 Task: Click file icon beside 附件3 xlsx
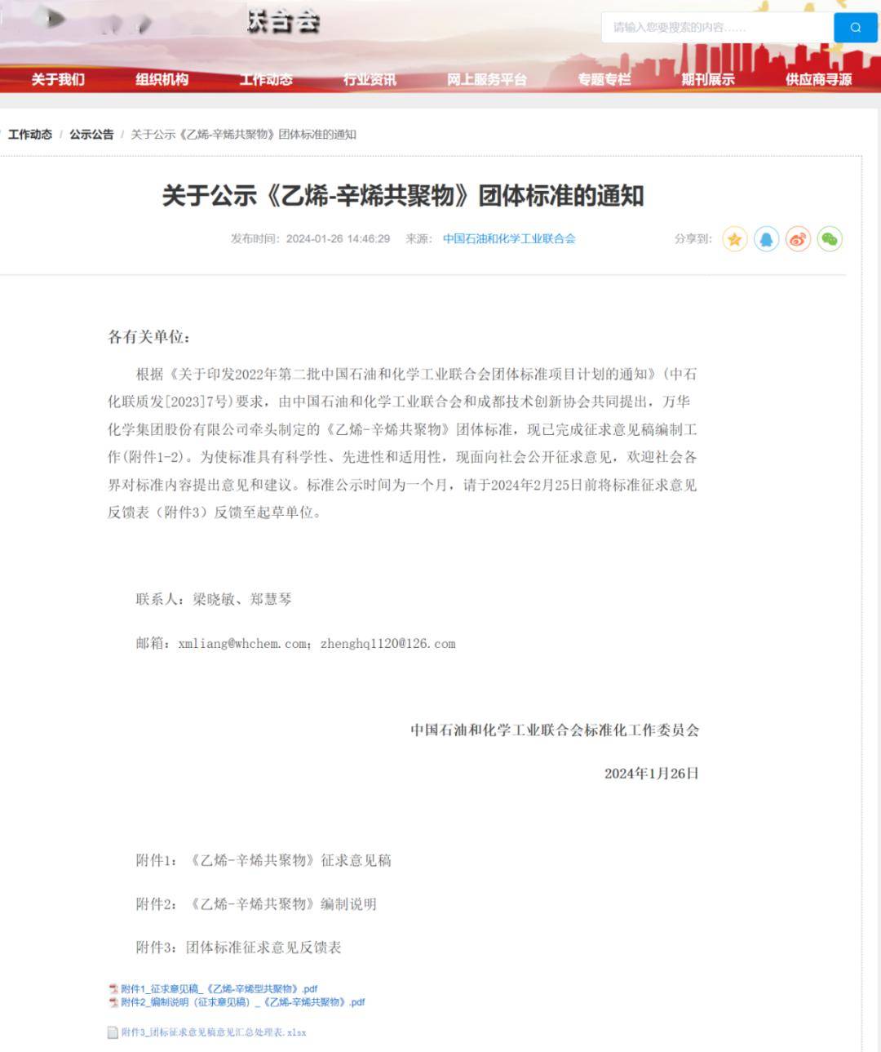(x=113, y=1032)
